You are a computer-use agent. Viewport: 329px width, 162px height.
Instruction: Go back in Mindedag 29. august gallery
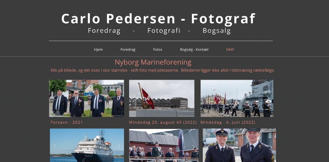[134, 98]
